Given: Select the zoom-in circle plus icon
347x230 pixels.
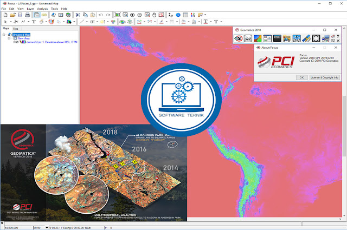Looking at the screenshot, I should (x=132, y=15).
